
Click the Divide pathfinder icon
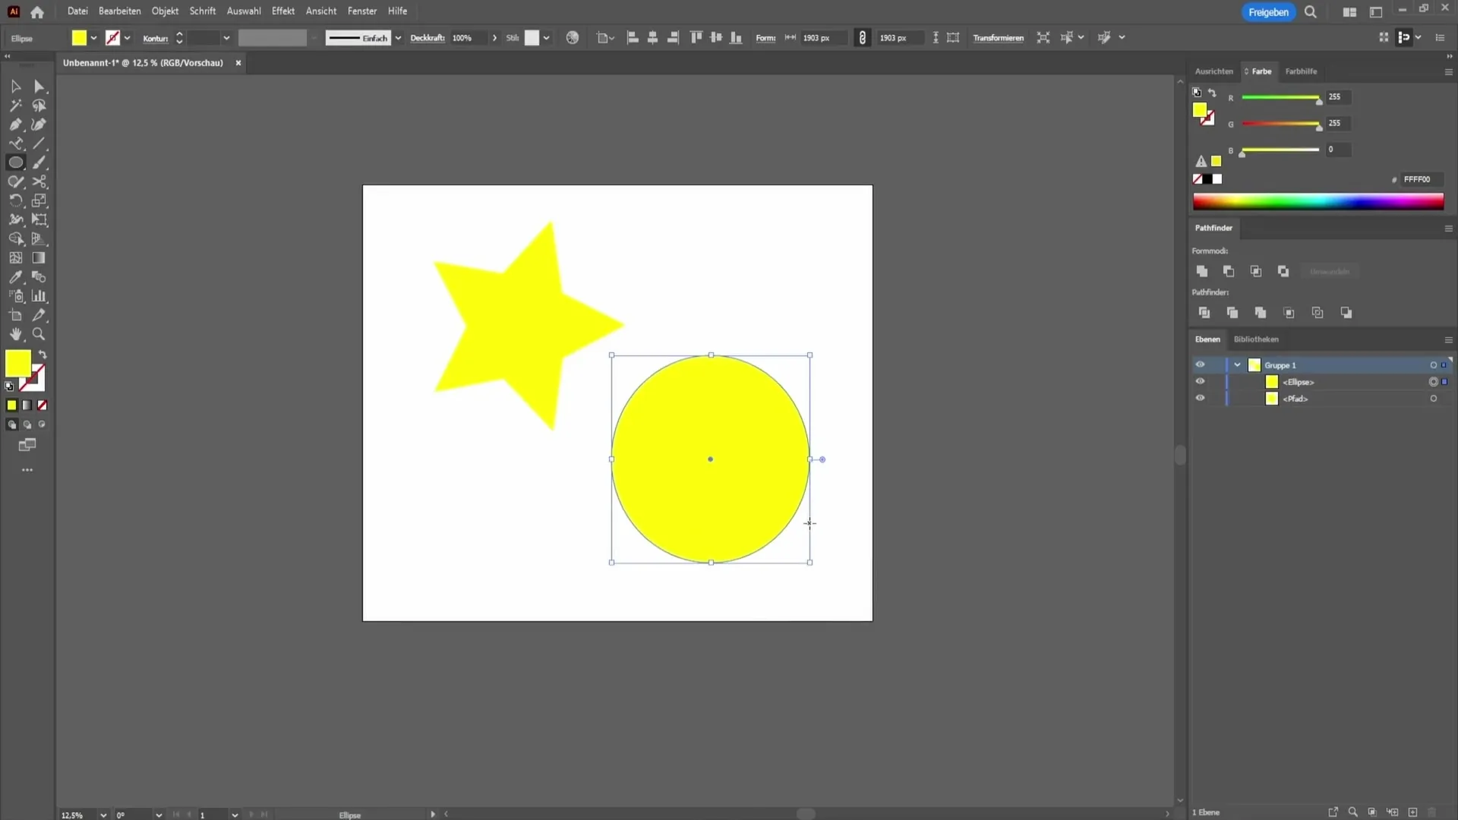click(x=1204, y=313)
